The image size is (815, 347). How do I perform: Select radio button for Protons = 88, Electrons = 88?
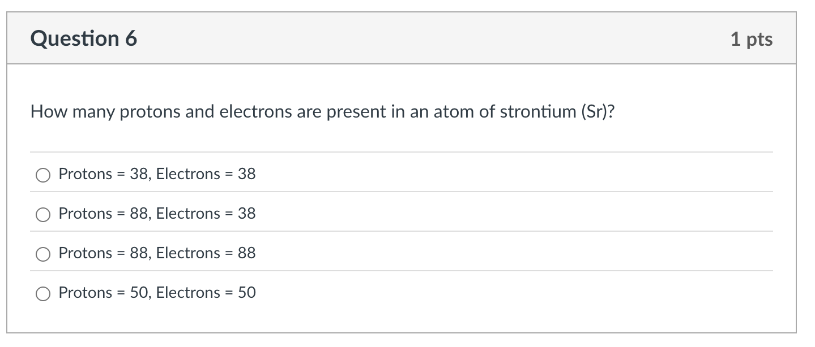pos(42,254)
